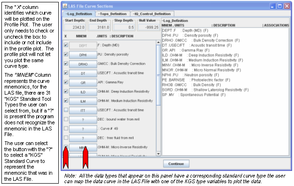Click the Step Depth field
Viewport: 294px width, 186px height.
click(124, 27)
